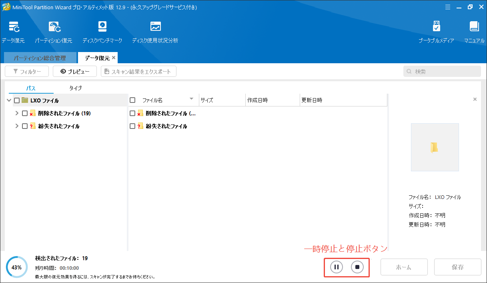Close the preview pane with X
The image size is (487, 283).
(x=475, y=99)
